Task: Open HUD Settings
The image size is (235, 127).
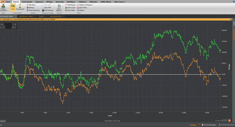Action: click(48, 10)
